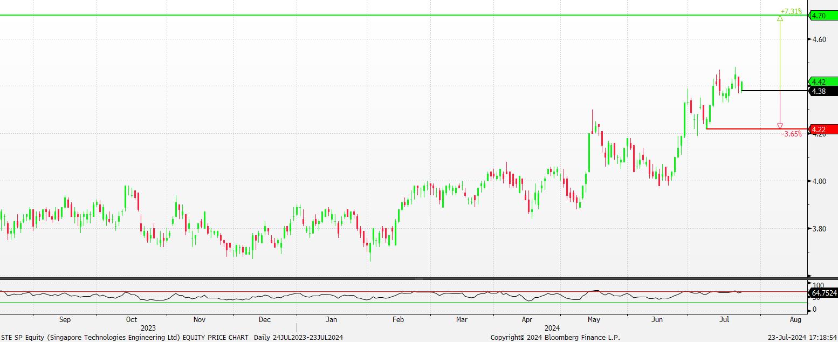
Task: Click the Feb label on the date axis
Action: [x=398, y=319]
